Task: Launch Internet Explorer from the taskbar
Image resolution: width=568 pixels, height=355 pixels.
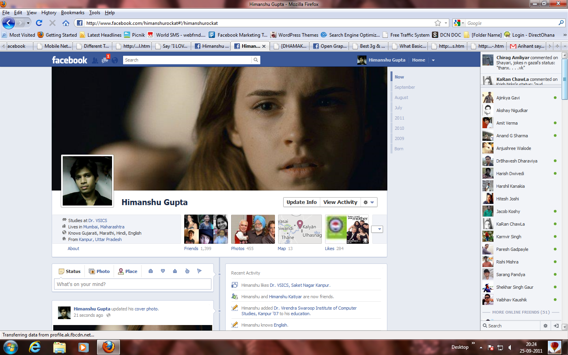Action: (35, 347)
